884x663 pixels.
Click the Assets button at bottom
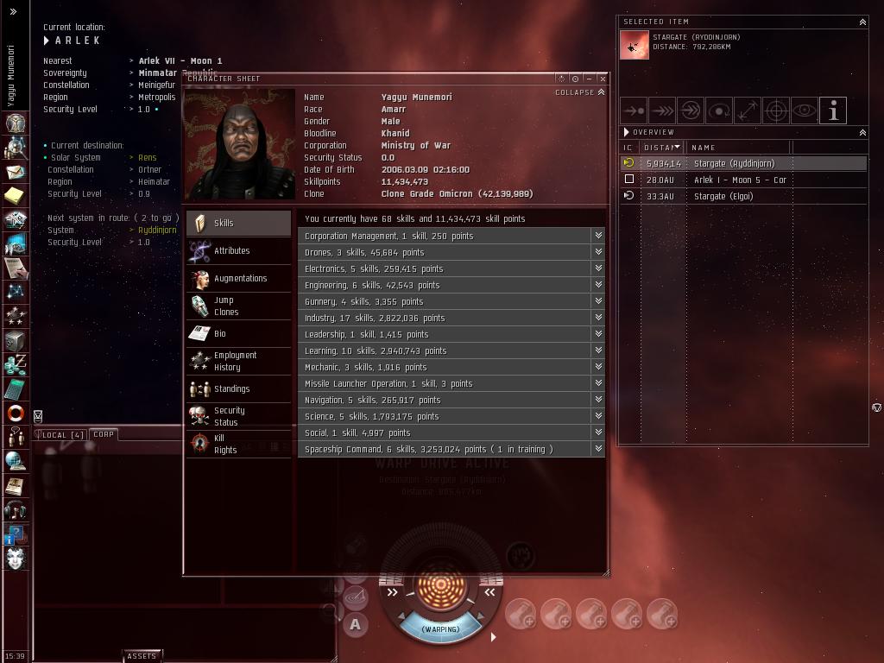(142, 656)
